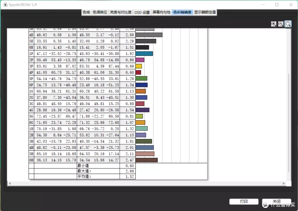Image resolution: width=298 pixels, height=211 pixels.
Task: Open the 屏幕均匀性 tab
Action: 161,12
